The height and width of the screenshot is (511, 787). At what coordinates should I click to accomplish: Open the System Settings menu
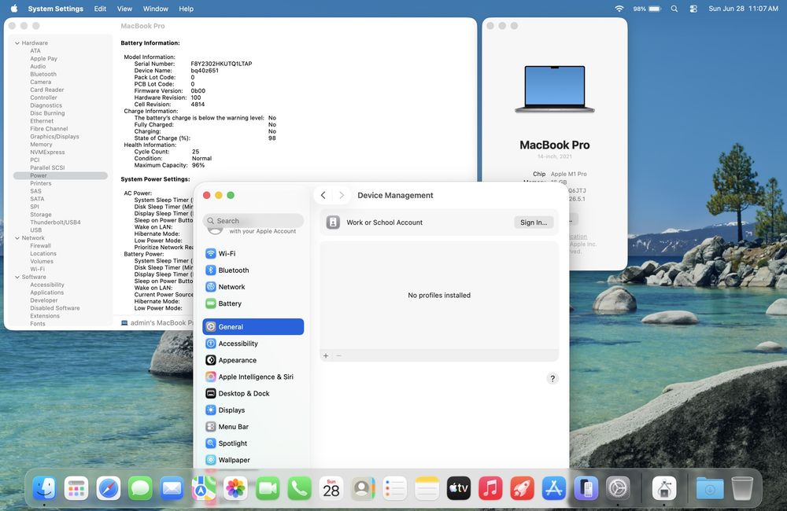pyautogui.click(x=56, y=9)
